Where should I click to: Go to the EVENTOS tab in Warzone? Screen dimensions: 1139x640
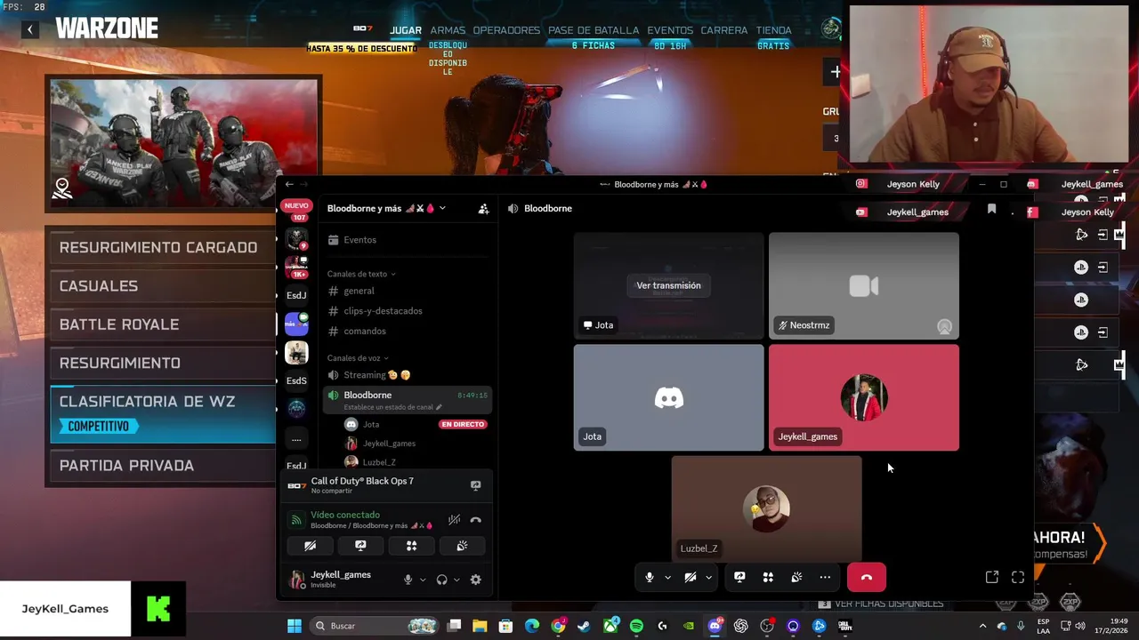click(670, 30)
